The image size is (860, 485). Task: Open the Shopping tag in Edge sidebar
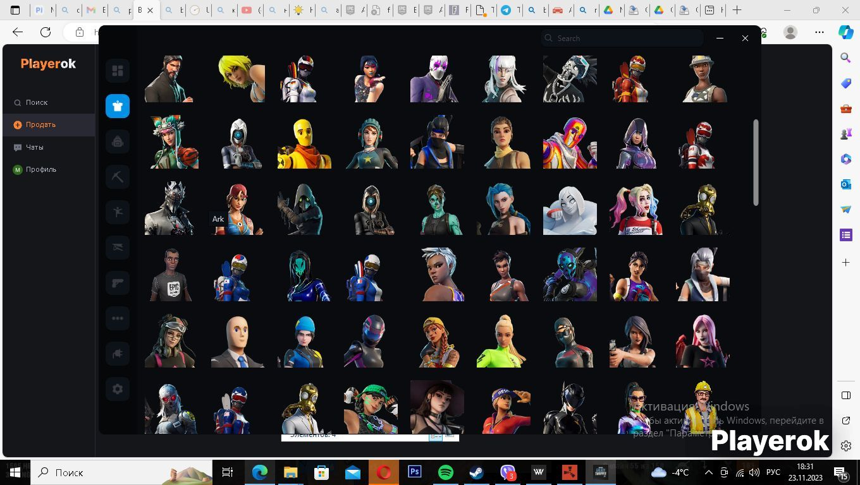pyautogui.click(x=846, y=83)
